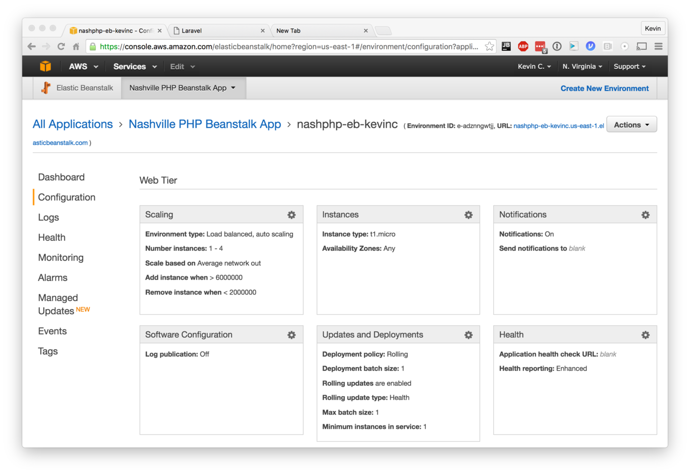Open the Actions dropdown button
Screen dimensions: 690x474
click(x=632, y=125)
